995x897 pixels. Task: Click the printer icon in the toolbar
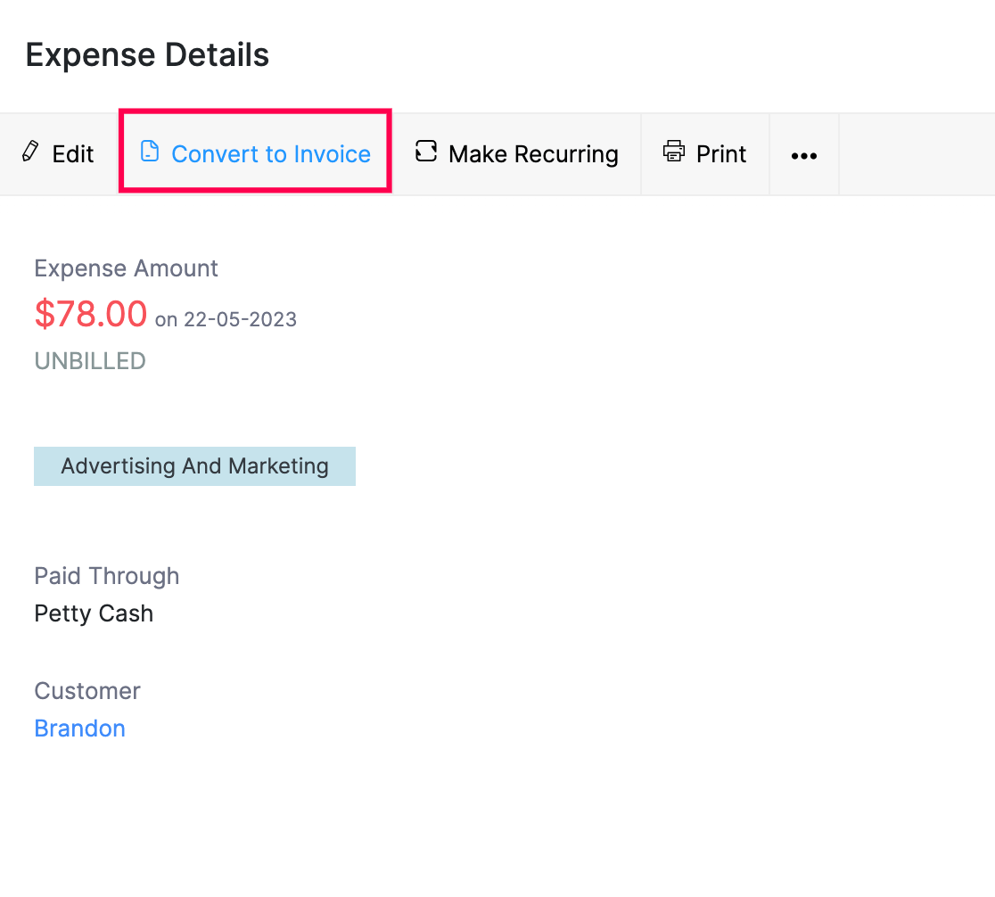click(x=674, y=152)
